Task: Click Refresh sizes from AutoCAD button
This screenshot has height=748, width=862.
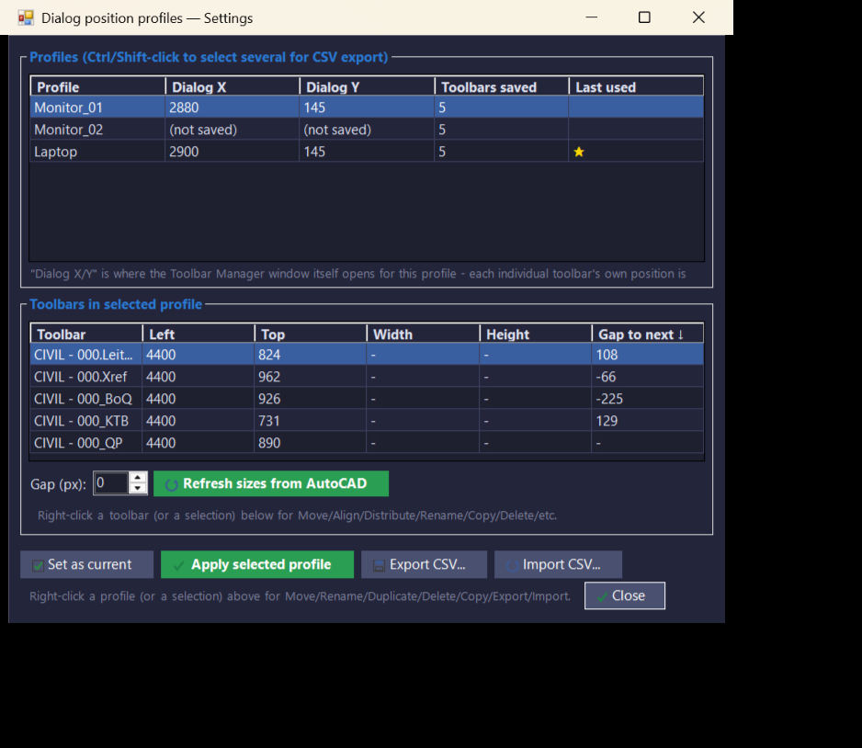Action: click(271, 483)
